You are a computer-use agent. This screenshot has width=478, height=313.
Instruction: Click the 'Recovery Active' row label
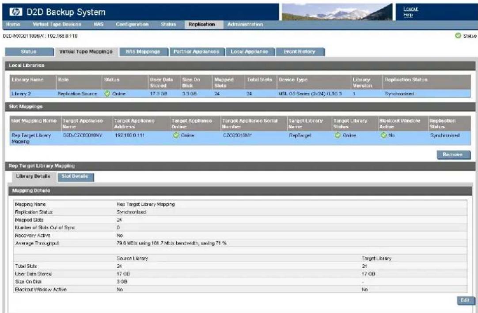click(x=33, y=236)
